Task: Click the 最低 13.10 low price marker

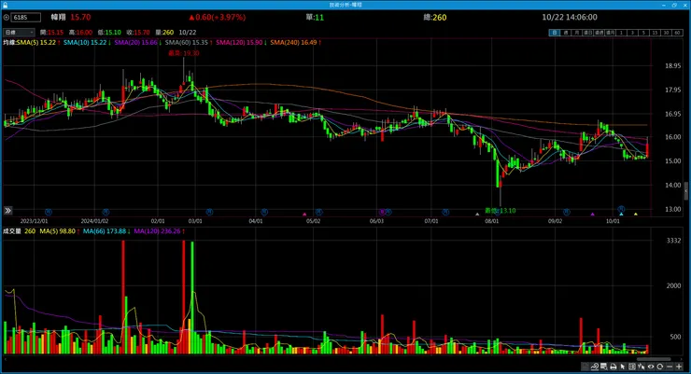Action: 501,211
